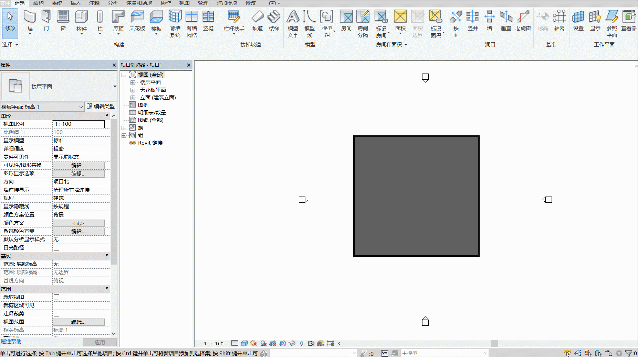
Task: Select the 楼梯 stair tool
Action: pos(274,21)
